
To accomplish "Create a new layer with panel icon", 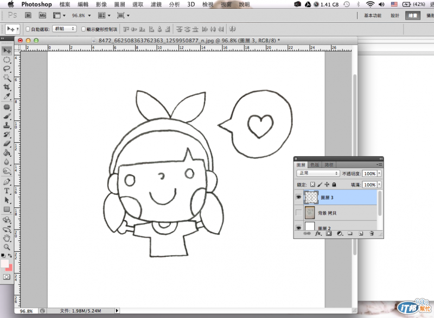I will pos(360,233).
